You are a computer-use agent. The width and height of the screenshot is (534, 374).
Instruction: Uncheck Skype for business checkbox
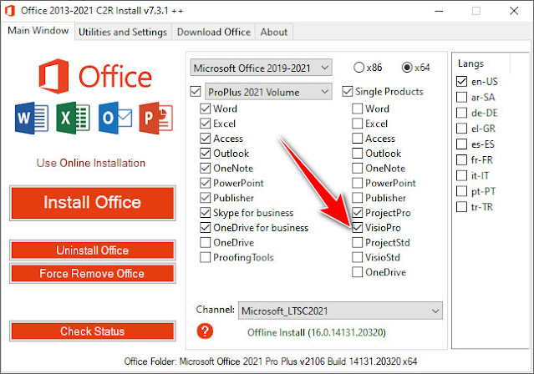pyautogui.click(x=205, y=213)
